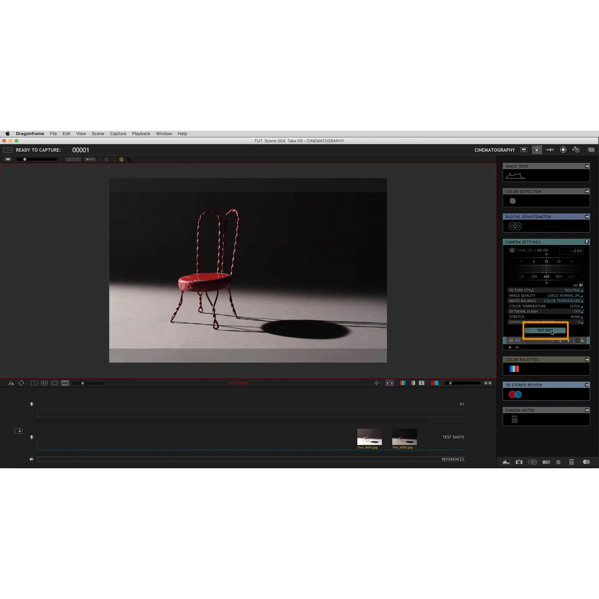Open the Capture menu
Image resolution: width=599 pixels, height=599 pixels.
click(118, 133)
